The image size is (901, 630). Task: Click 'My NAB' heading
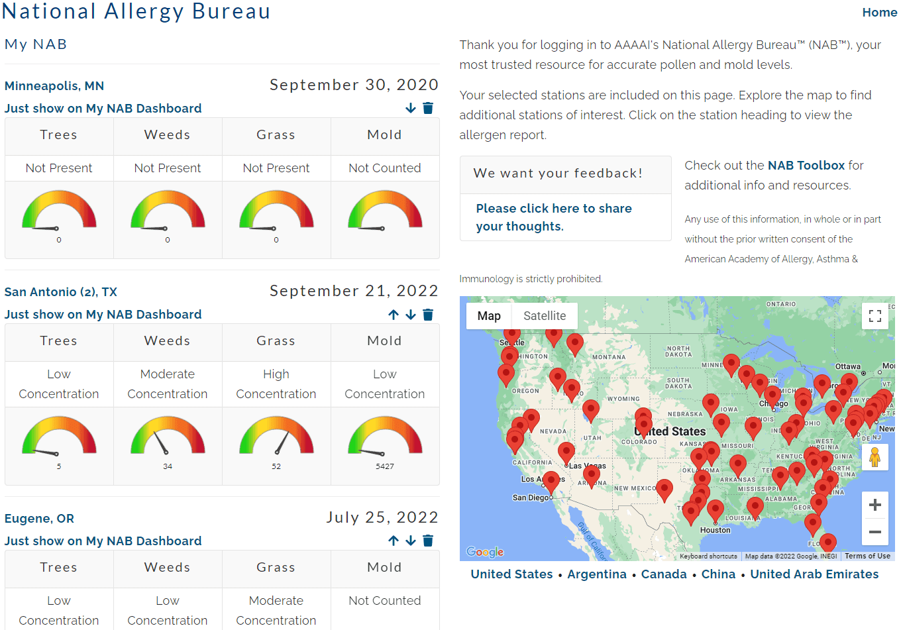click(x=36, y=44)
